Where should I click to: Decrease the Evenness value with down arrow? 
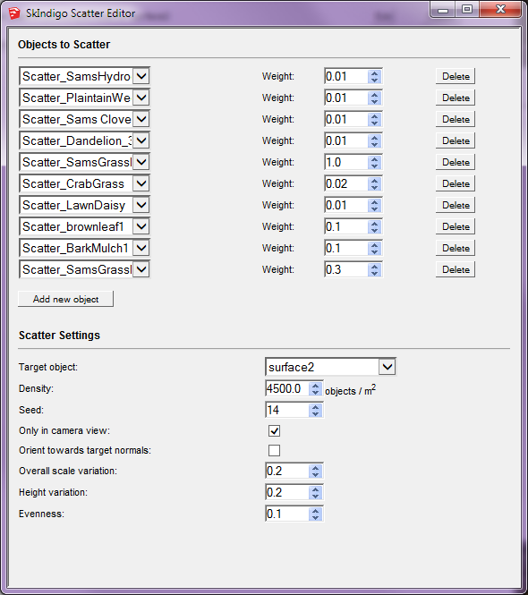click(x=315, y=517)
